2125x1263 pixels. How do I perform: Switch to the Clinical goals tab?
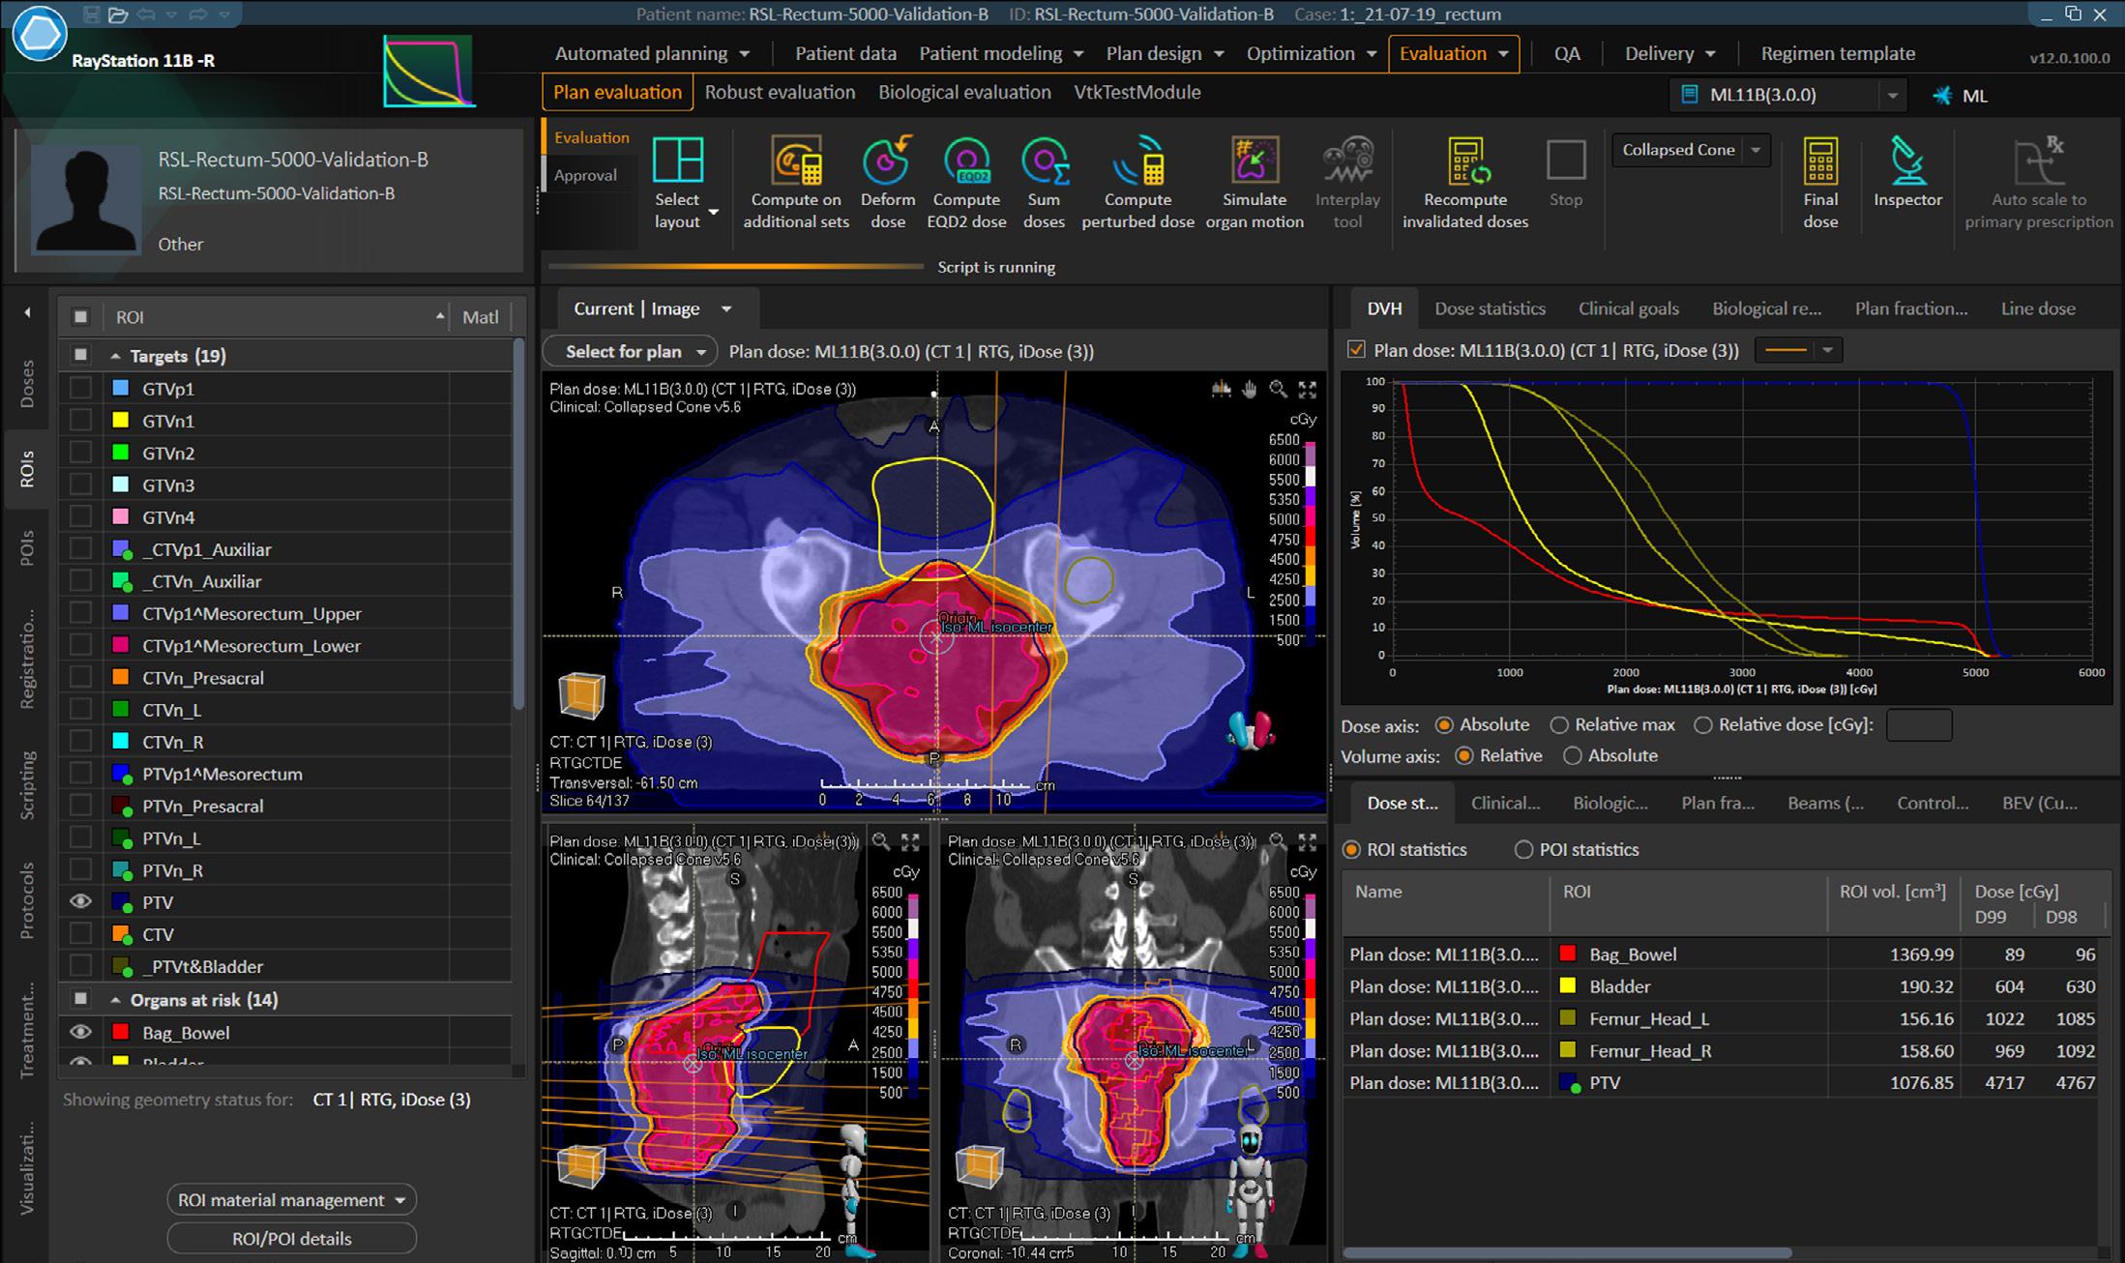coord(1628,308)
